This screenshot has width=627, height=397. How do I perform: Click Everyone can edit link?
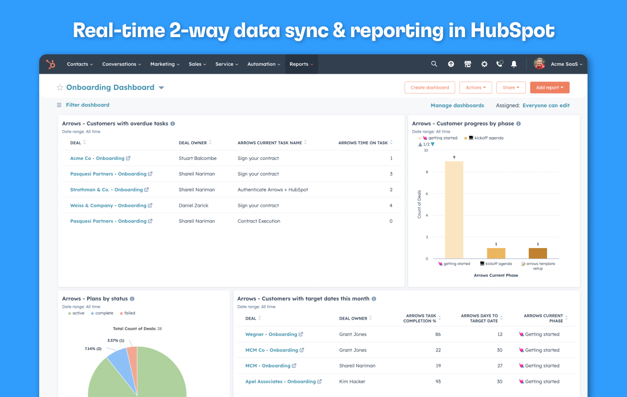546,106
